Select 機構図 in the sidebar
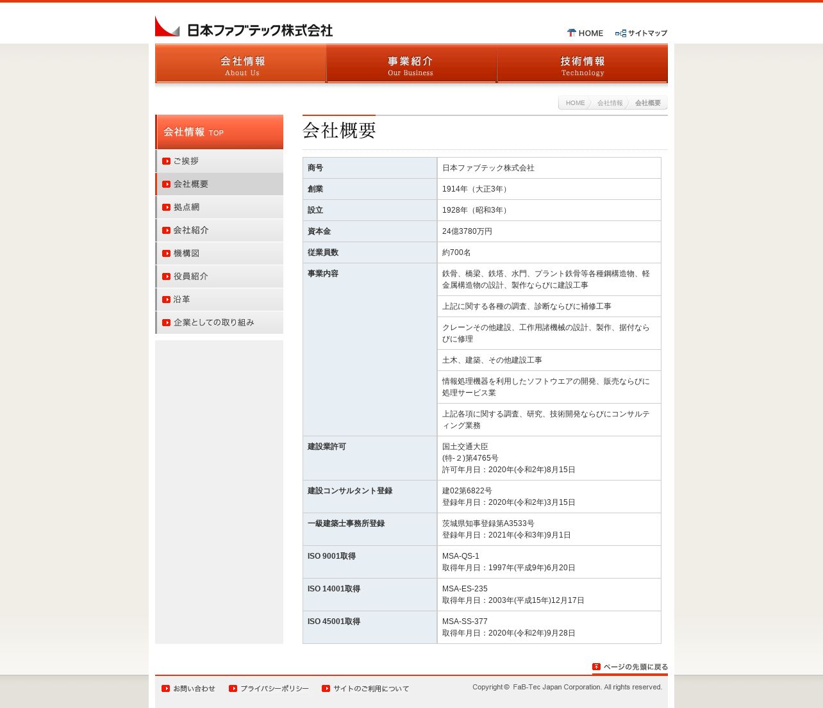Screen dimensions: 823x708 click(219, 254)
